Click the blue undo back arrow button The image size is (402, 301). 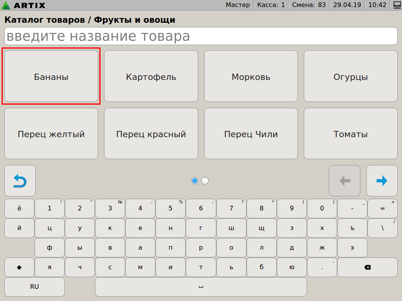tap(20, 181)
